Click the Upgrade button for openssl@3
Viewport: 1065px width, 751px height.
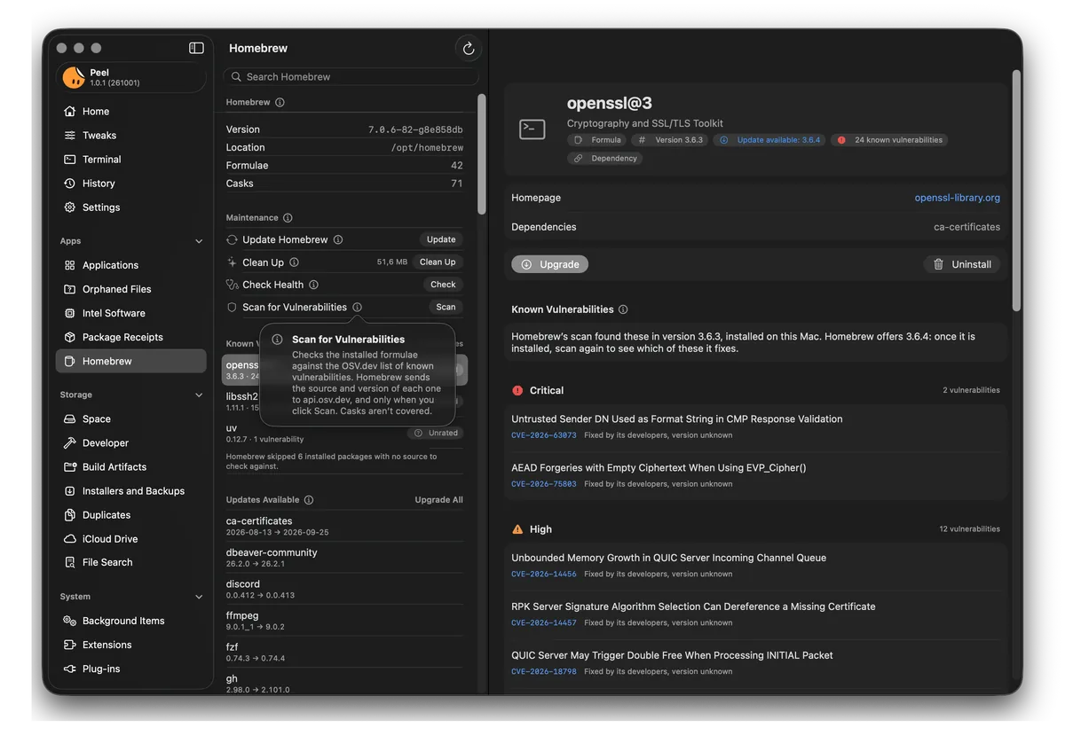click(x=549, y=264)
